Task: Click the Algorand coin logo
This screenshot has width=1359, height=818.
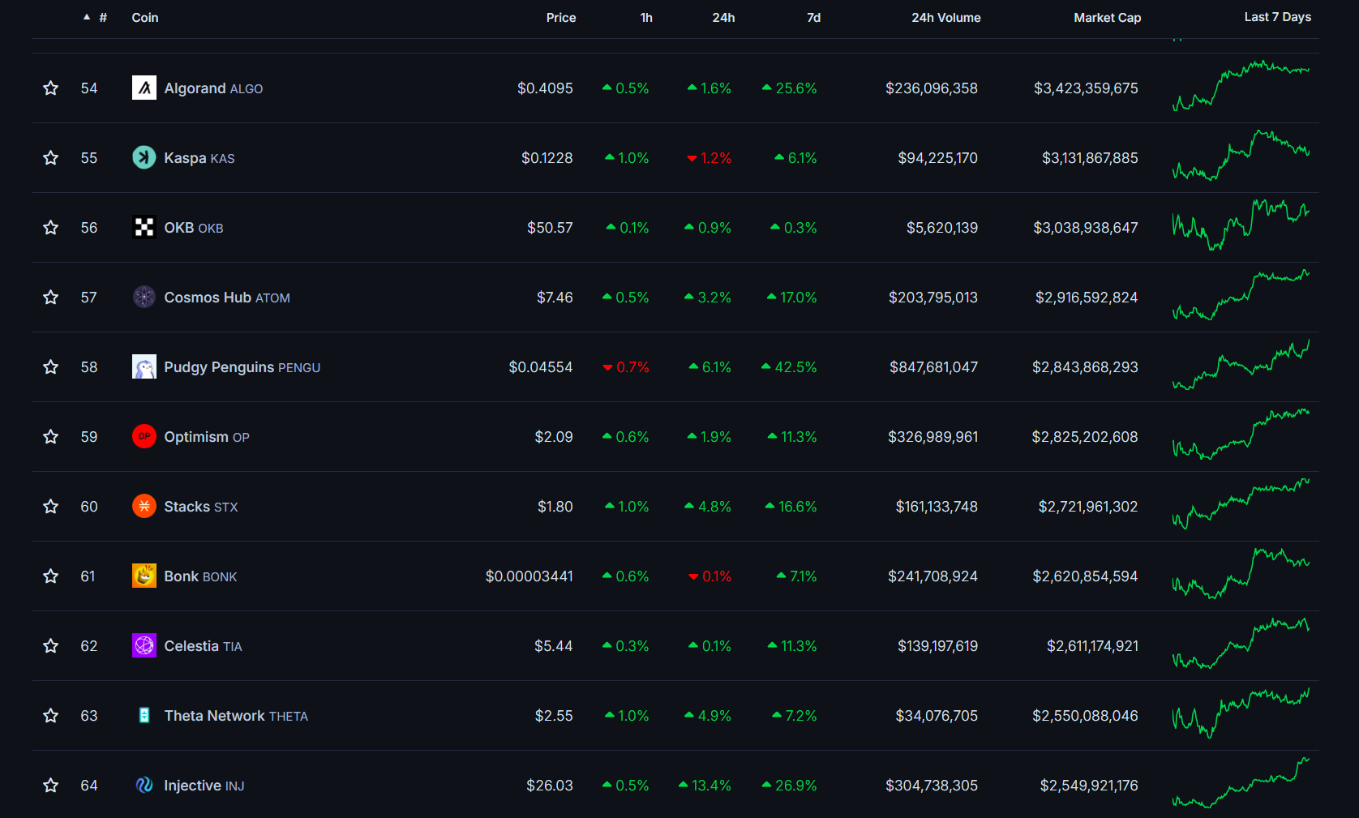Action: click(x=144, y=88)
